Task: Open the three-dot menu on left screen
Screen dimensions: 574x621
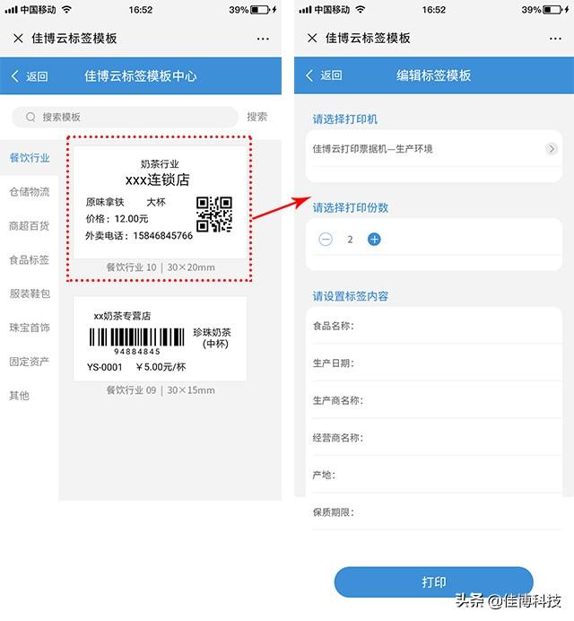Action: coord(263,39)
